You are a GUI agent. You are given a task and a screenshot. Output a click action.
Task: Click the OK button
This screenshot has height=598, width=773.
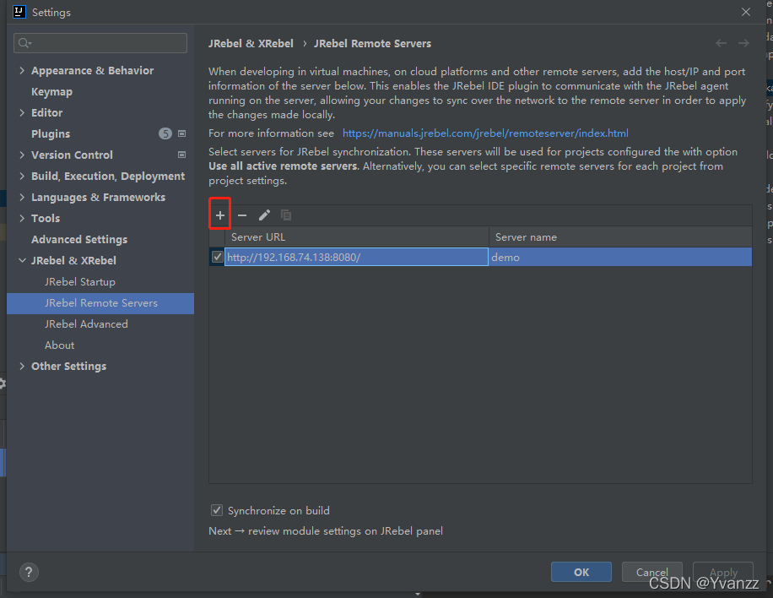click(581, 572)
